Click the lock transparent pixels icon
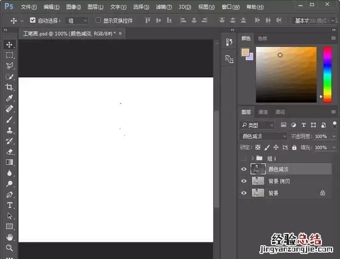 tap(258, 147)
